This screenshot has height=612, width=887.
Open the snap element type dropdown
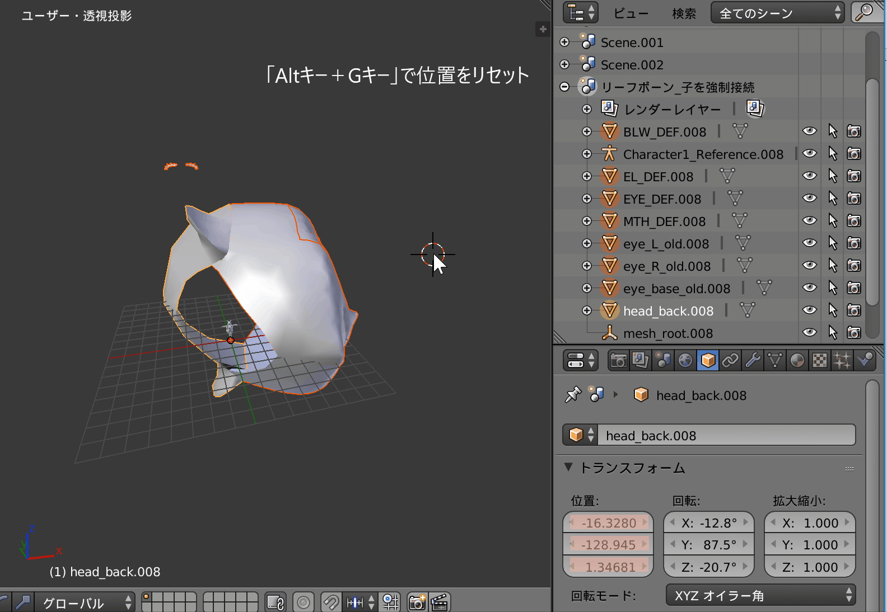pyautogui.click(x=361, y=602)
